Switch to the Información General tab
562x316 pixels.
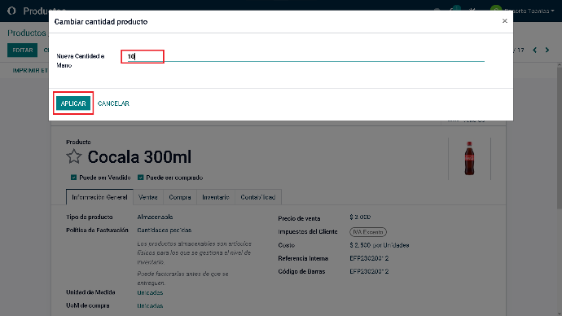pyautogui.click(x=99, y=197)
